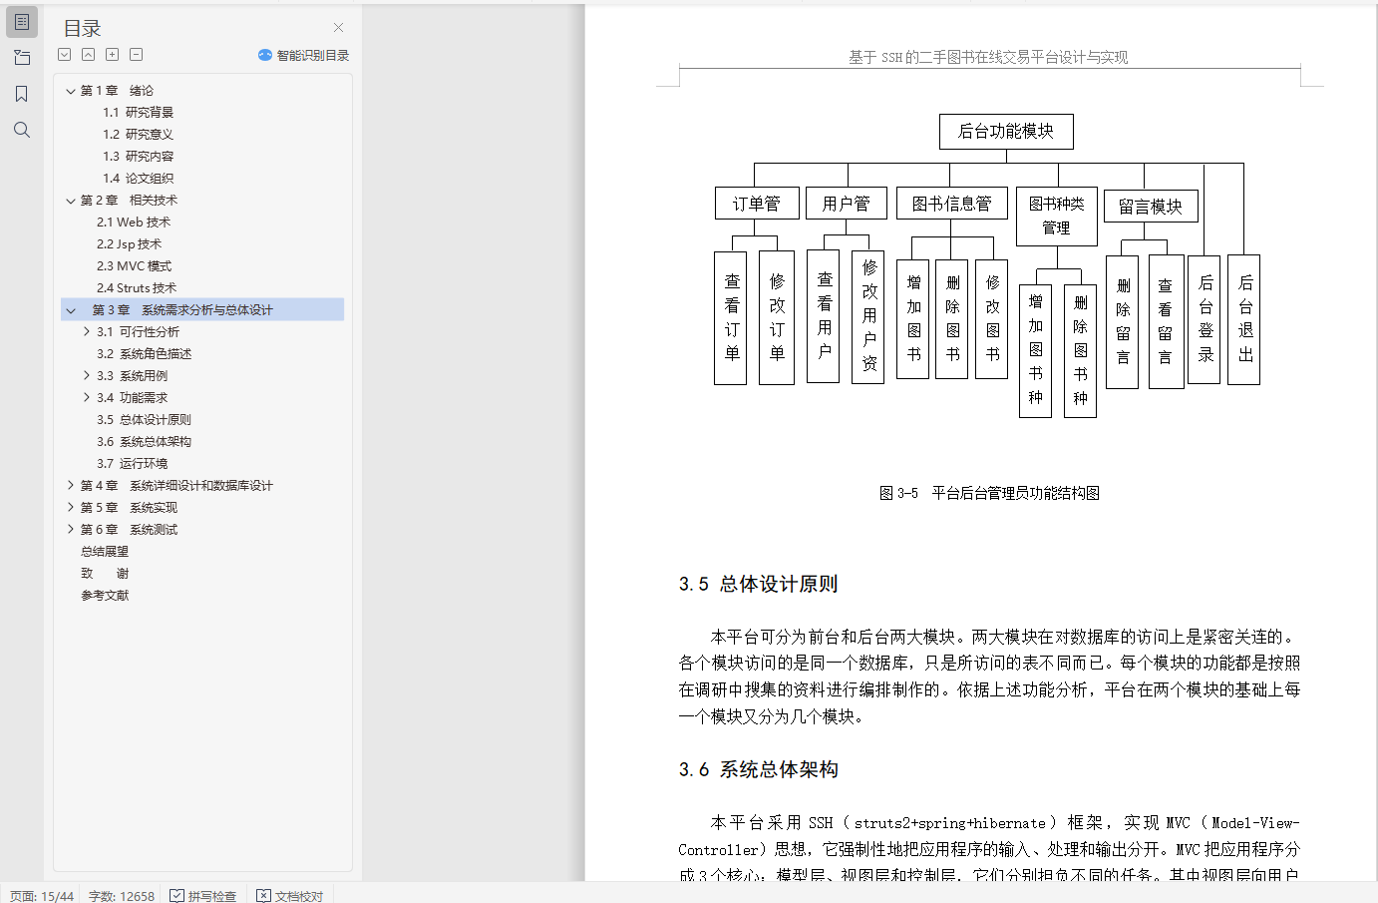Expand 3.4 功能需求 in the outline
1378x903 pixels.
(87, 398)
